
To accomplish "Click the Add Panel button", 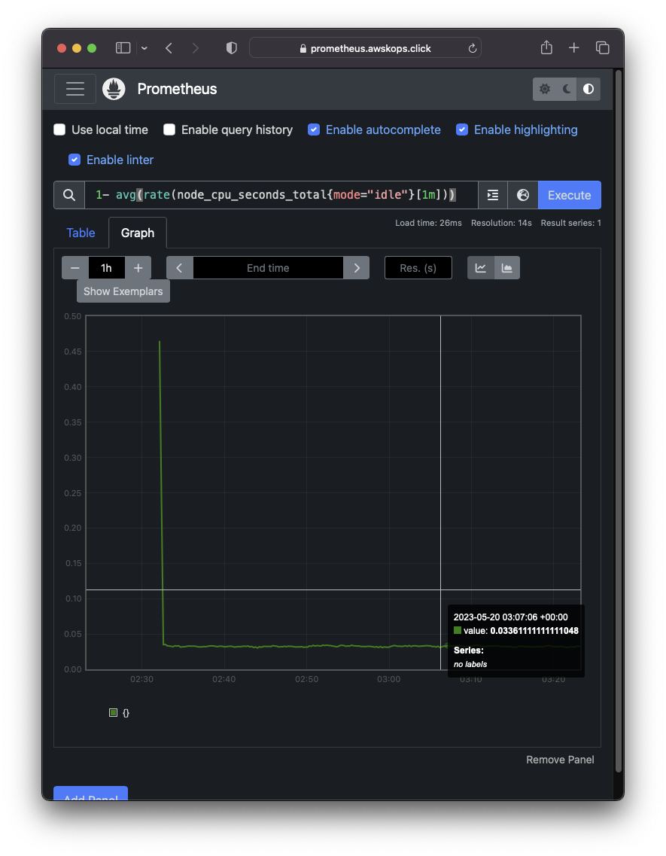I will pos(90,794).
